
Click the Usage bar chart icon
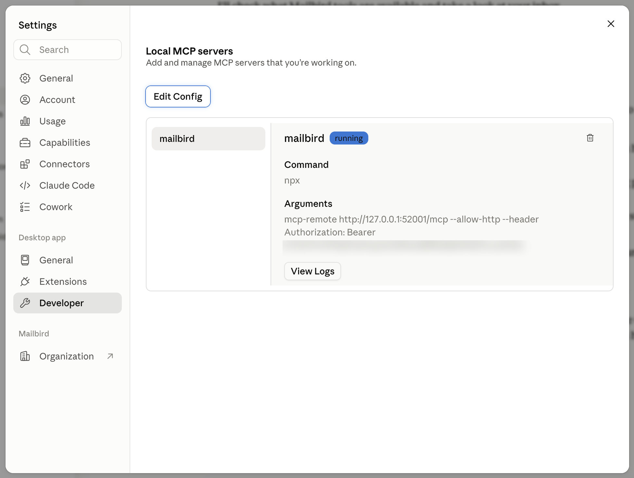(25, 121)
